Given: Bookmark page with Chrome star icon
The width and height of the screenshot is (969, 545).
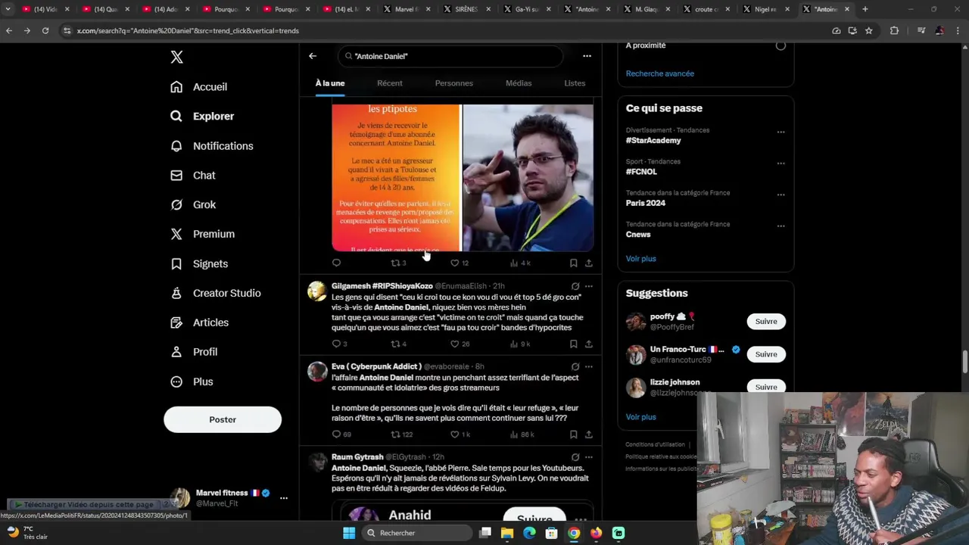Looking at the screenshot, I should (869, 31).
